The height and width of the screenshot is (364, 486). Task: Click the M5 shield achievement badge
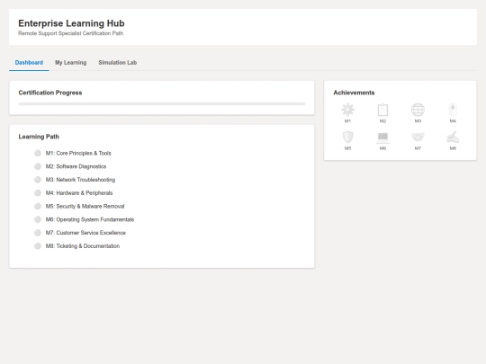pos(347,137)
